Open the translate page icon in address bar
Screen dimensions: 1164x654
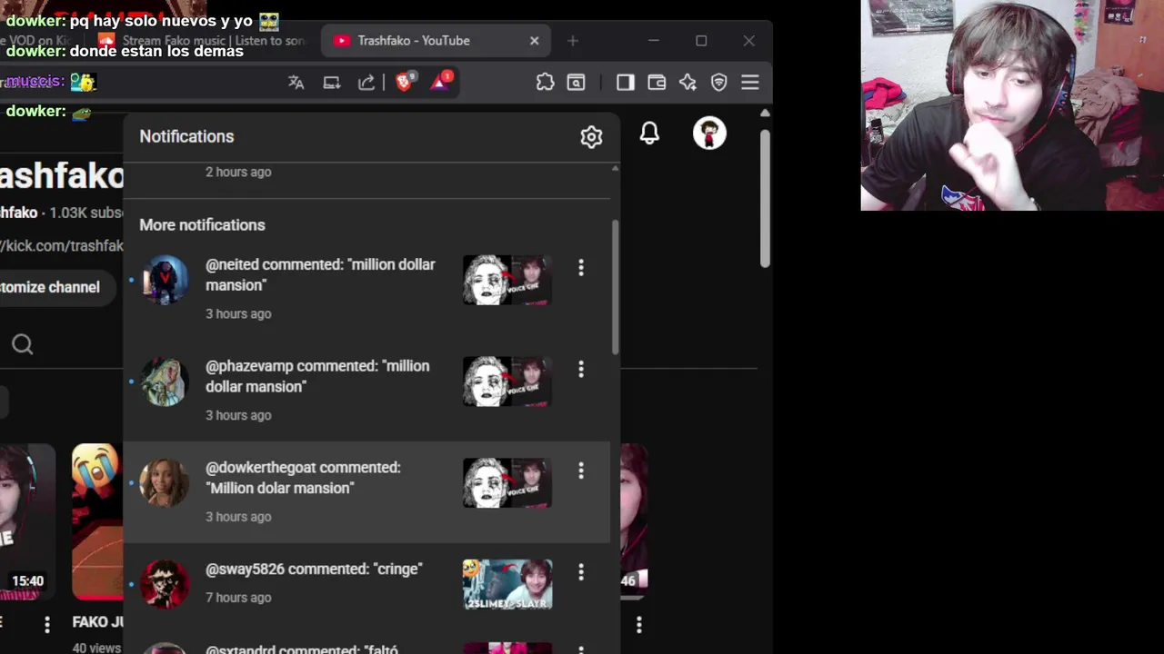[x=296, y=83]
